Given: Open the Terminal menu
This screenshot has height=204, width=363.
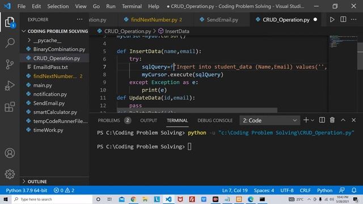Looking at the screenshot, I should click(132, 6).
